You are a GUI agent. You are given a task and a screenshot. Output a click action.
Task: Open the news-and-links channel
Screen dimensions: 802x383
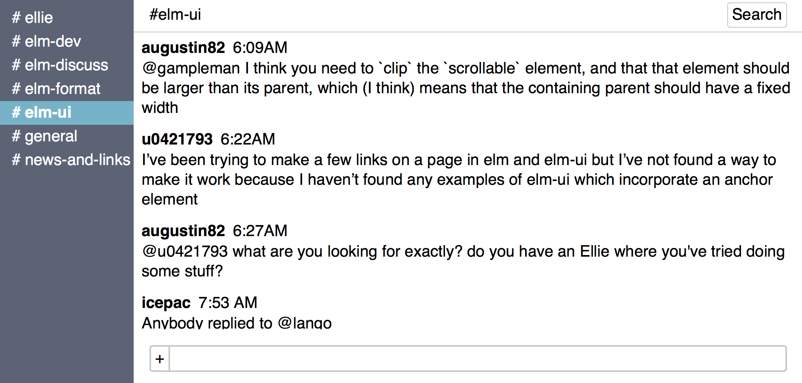(x=67, y=160)
